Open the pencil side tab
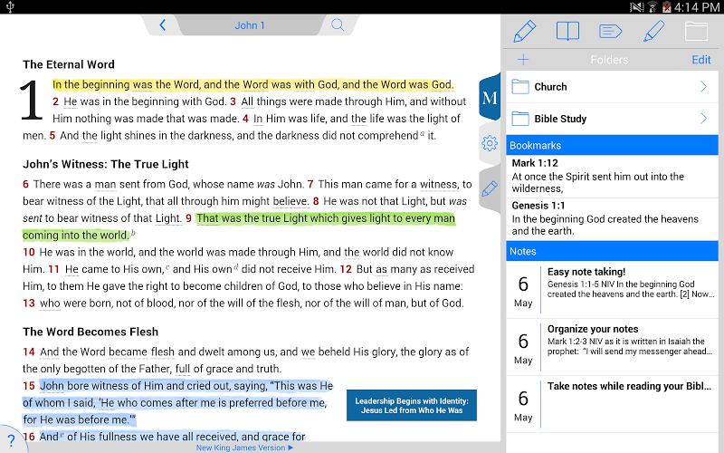 [x=490, y=188]
